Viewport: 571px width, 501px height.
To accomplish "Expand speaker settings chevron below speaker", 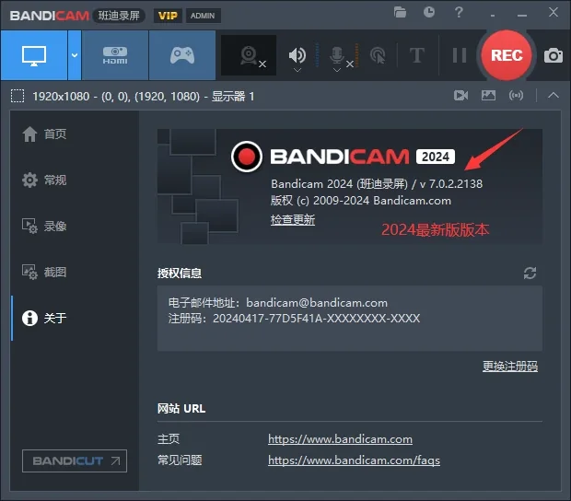I will (297, 70).
